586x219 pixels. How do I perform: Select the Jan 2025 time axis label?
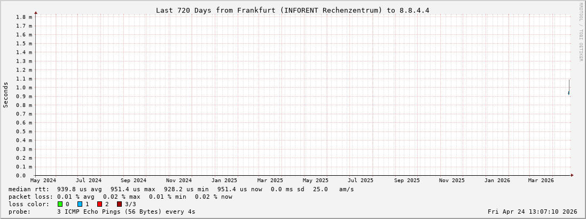click(x=224, y=181)
